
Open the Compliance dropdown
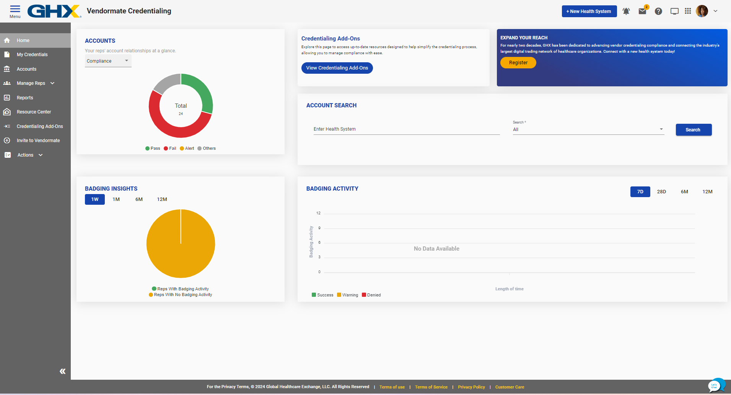[108, 61]
